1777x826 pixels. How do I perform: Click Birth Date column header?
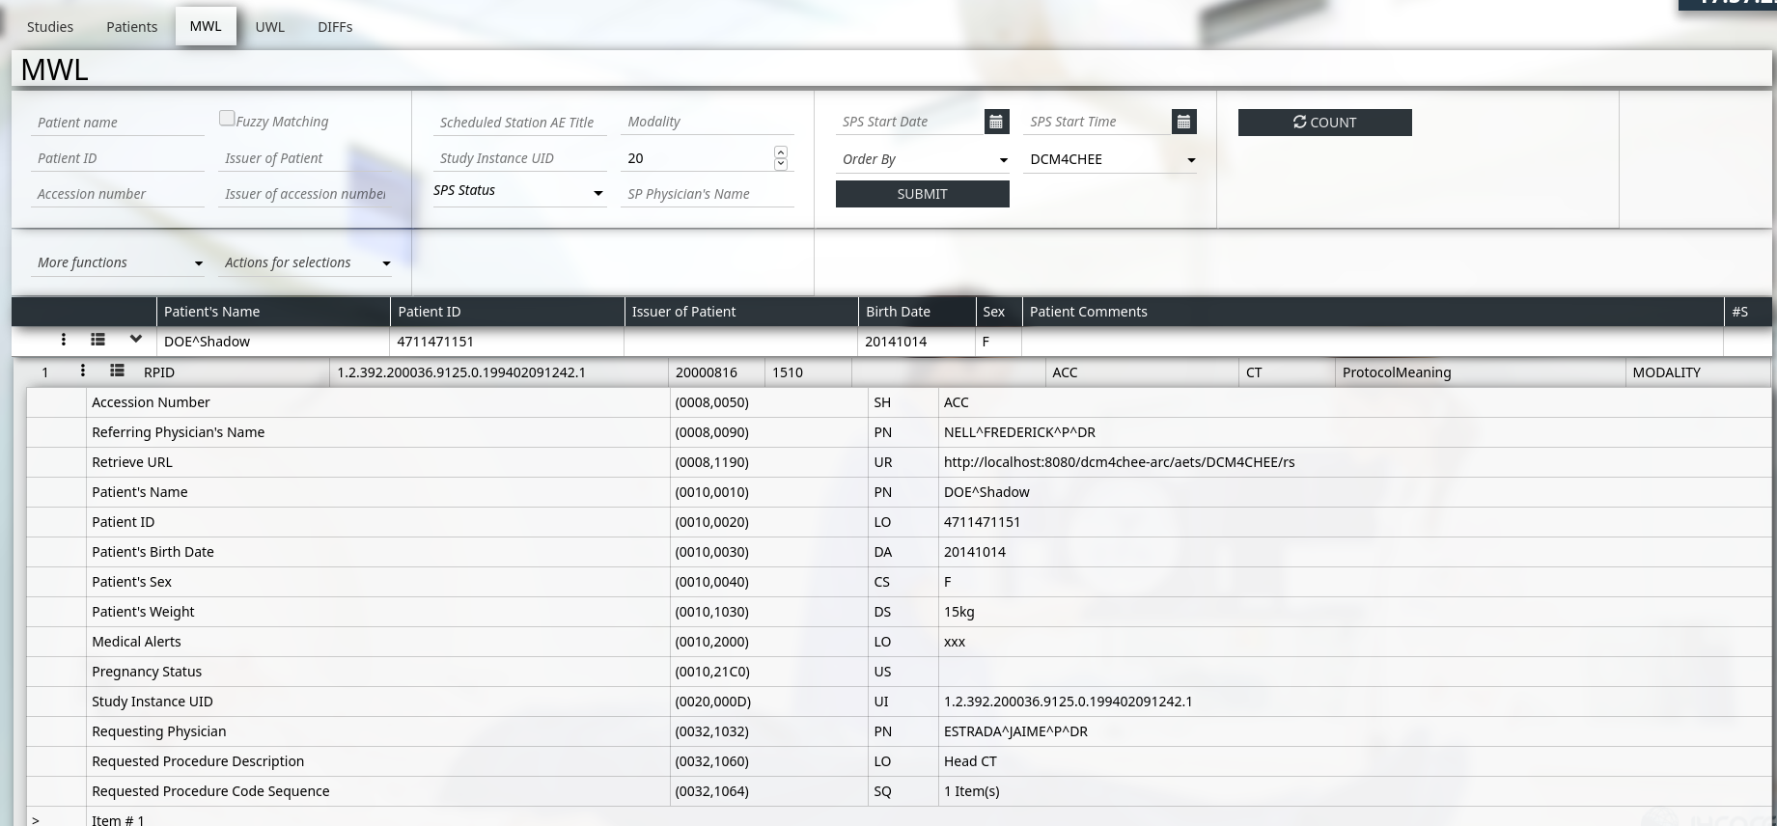click(917, 312)
